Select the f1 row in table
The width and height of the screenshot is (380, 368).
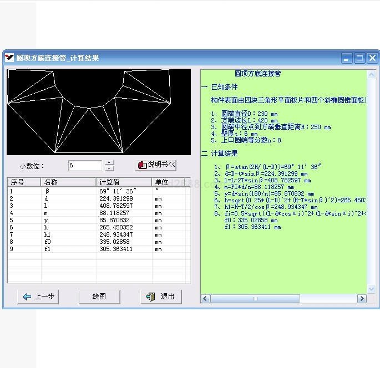(98, 249)
